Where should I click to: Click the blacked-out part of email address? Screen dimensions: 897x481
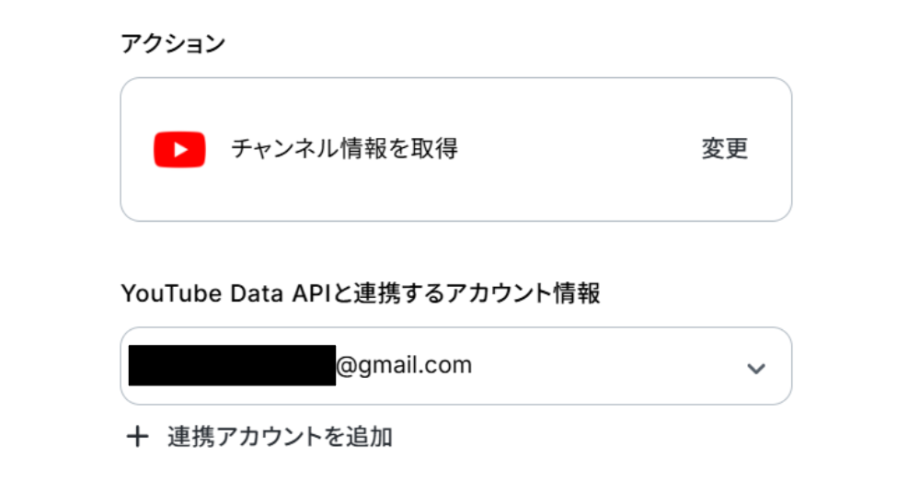pos(232,366)
